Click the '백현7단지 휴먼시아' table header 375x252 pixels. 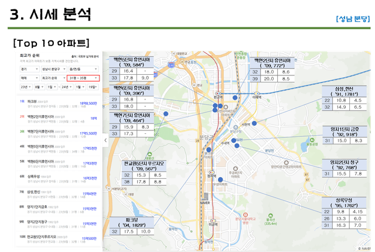coord(131,118)
